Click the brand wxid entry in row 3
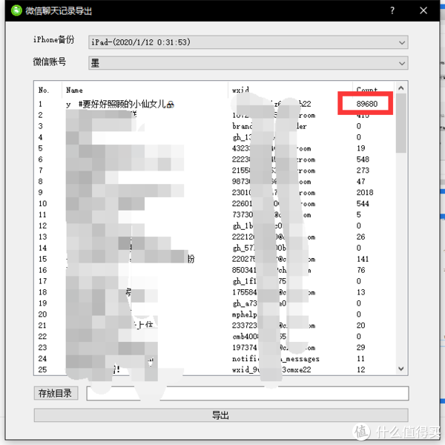Image resolution: width=445 pixels, height=445 pixels. pos(269,126)
